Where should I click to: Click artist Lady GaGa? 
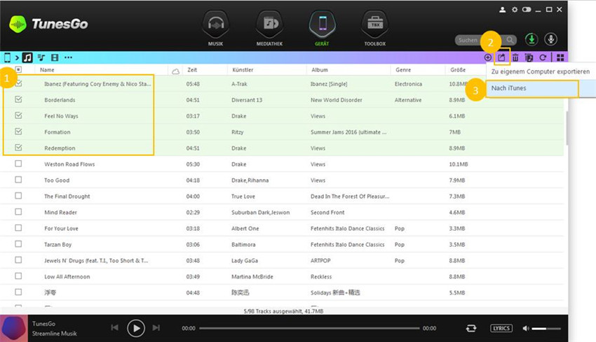coord(245,260)
